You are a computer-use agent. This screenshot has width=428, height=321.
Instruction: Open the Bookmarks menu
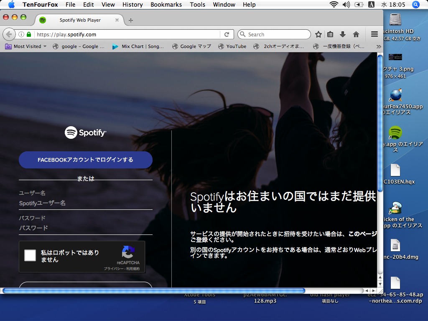(166, 5)
